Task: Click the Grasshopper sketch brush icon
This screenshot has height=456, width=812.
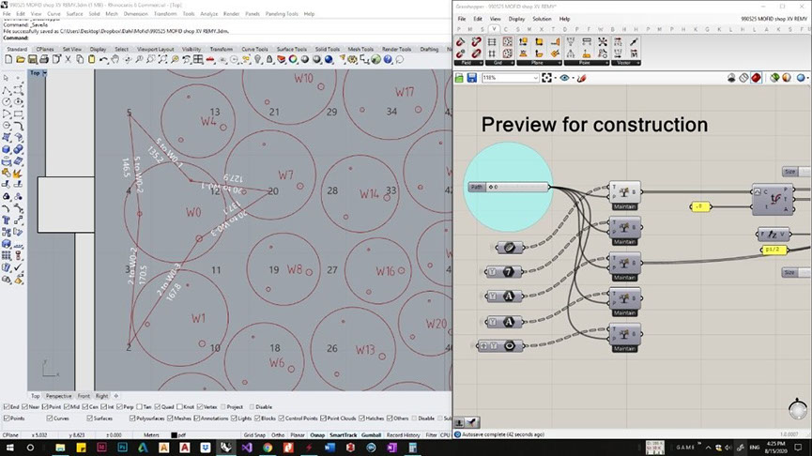Action: click(x=581, y=78)
